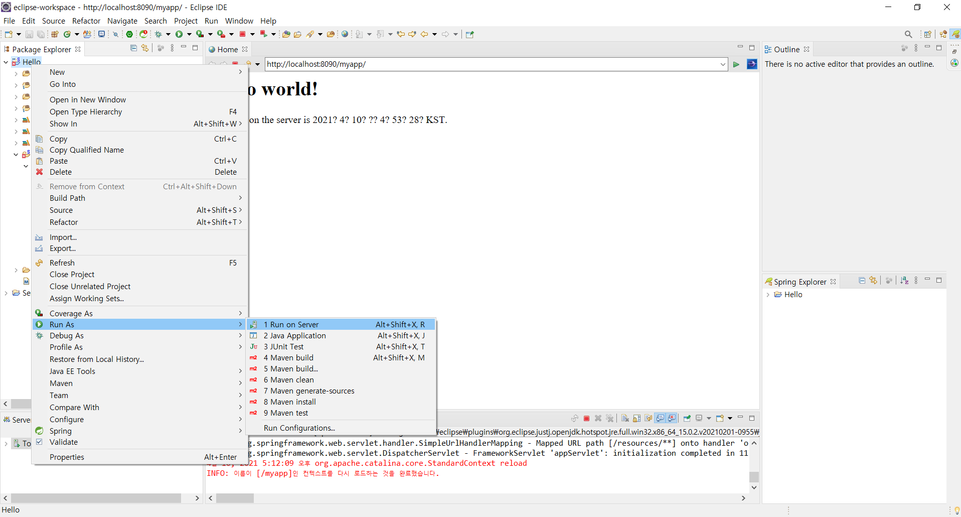961x517 pixels.
Task: Click the Console vertical scroll down arrow
Action: point(754,487)
